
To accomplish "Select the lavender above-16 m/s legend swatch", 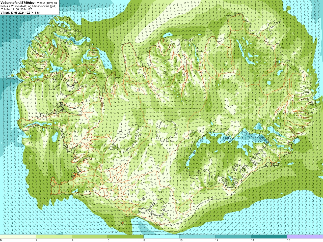I will click(x=305, y=237).
